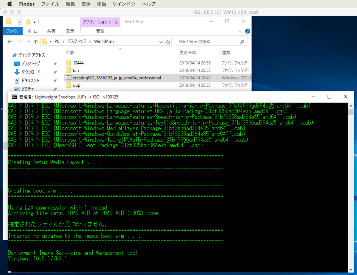Go up one folder level

(35, 42)
